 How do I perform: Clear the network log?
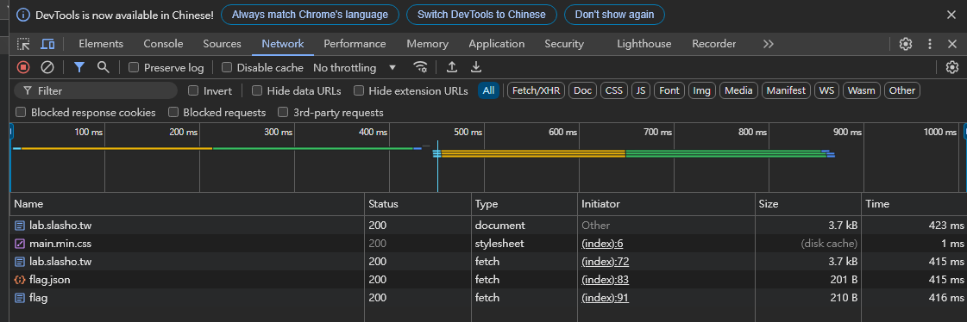point(47,67)
